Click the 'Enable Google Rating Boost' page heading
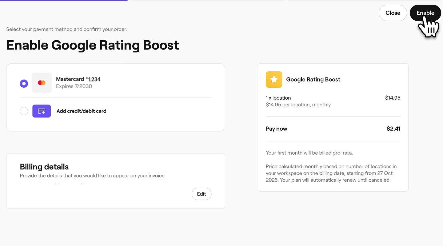 (92, 45)
